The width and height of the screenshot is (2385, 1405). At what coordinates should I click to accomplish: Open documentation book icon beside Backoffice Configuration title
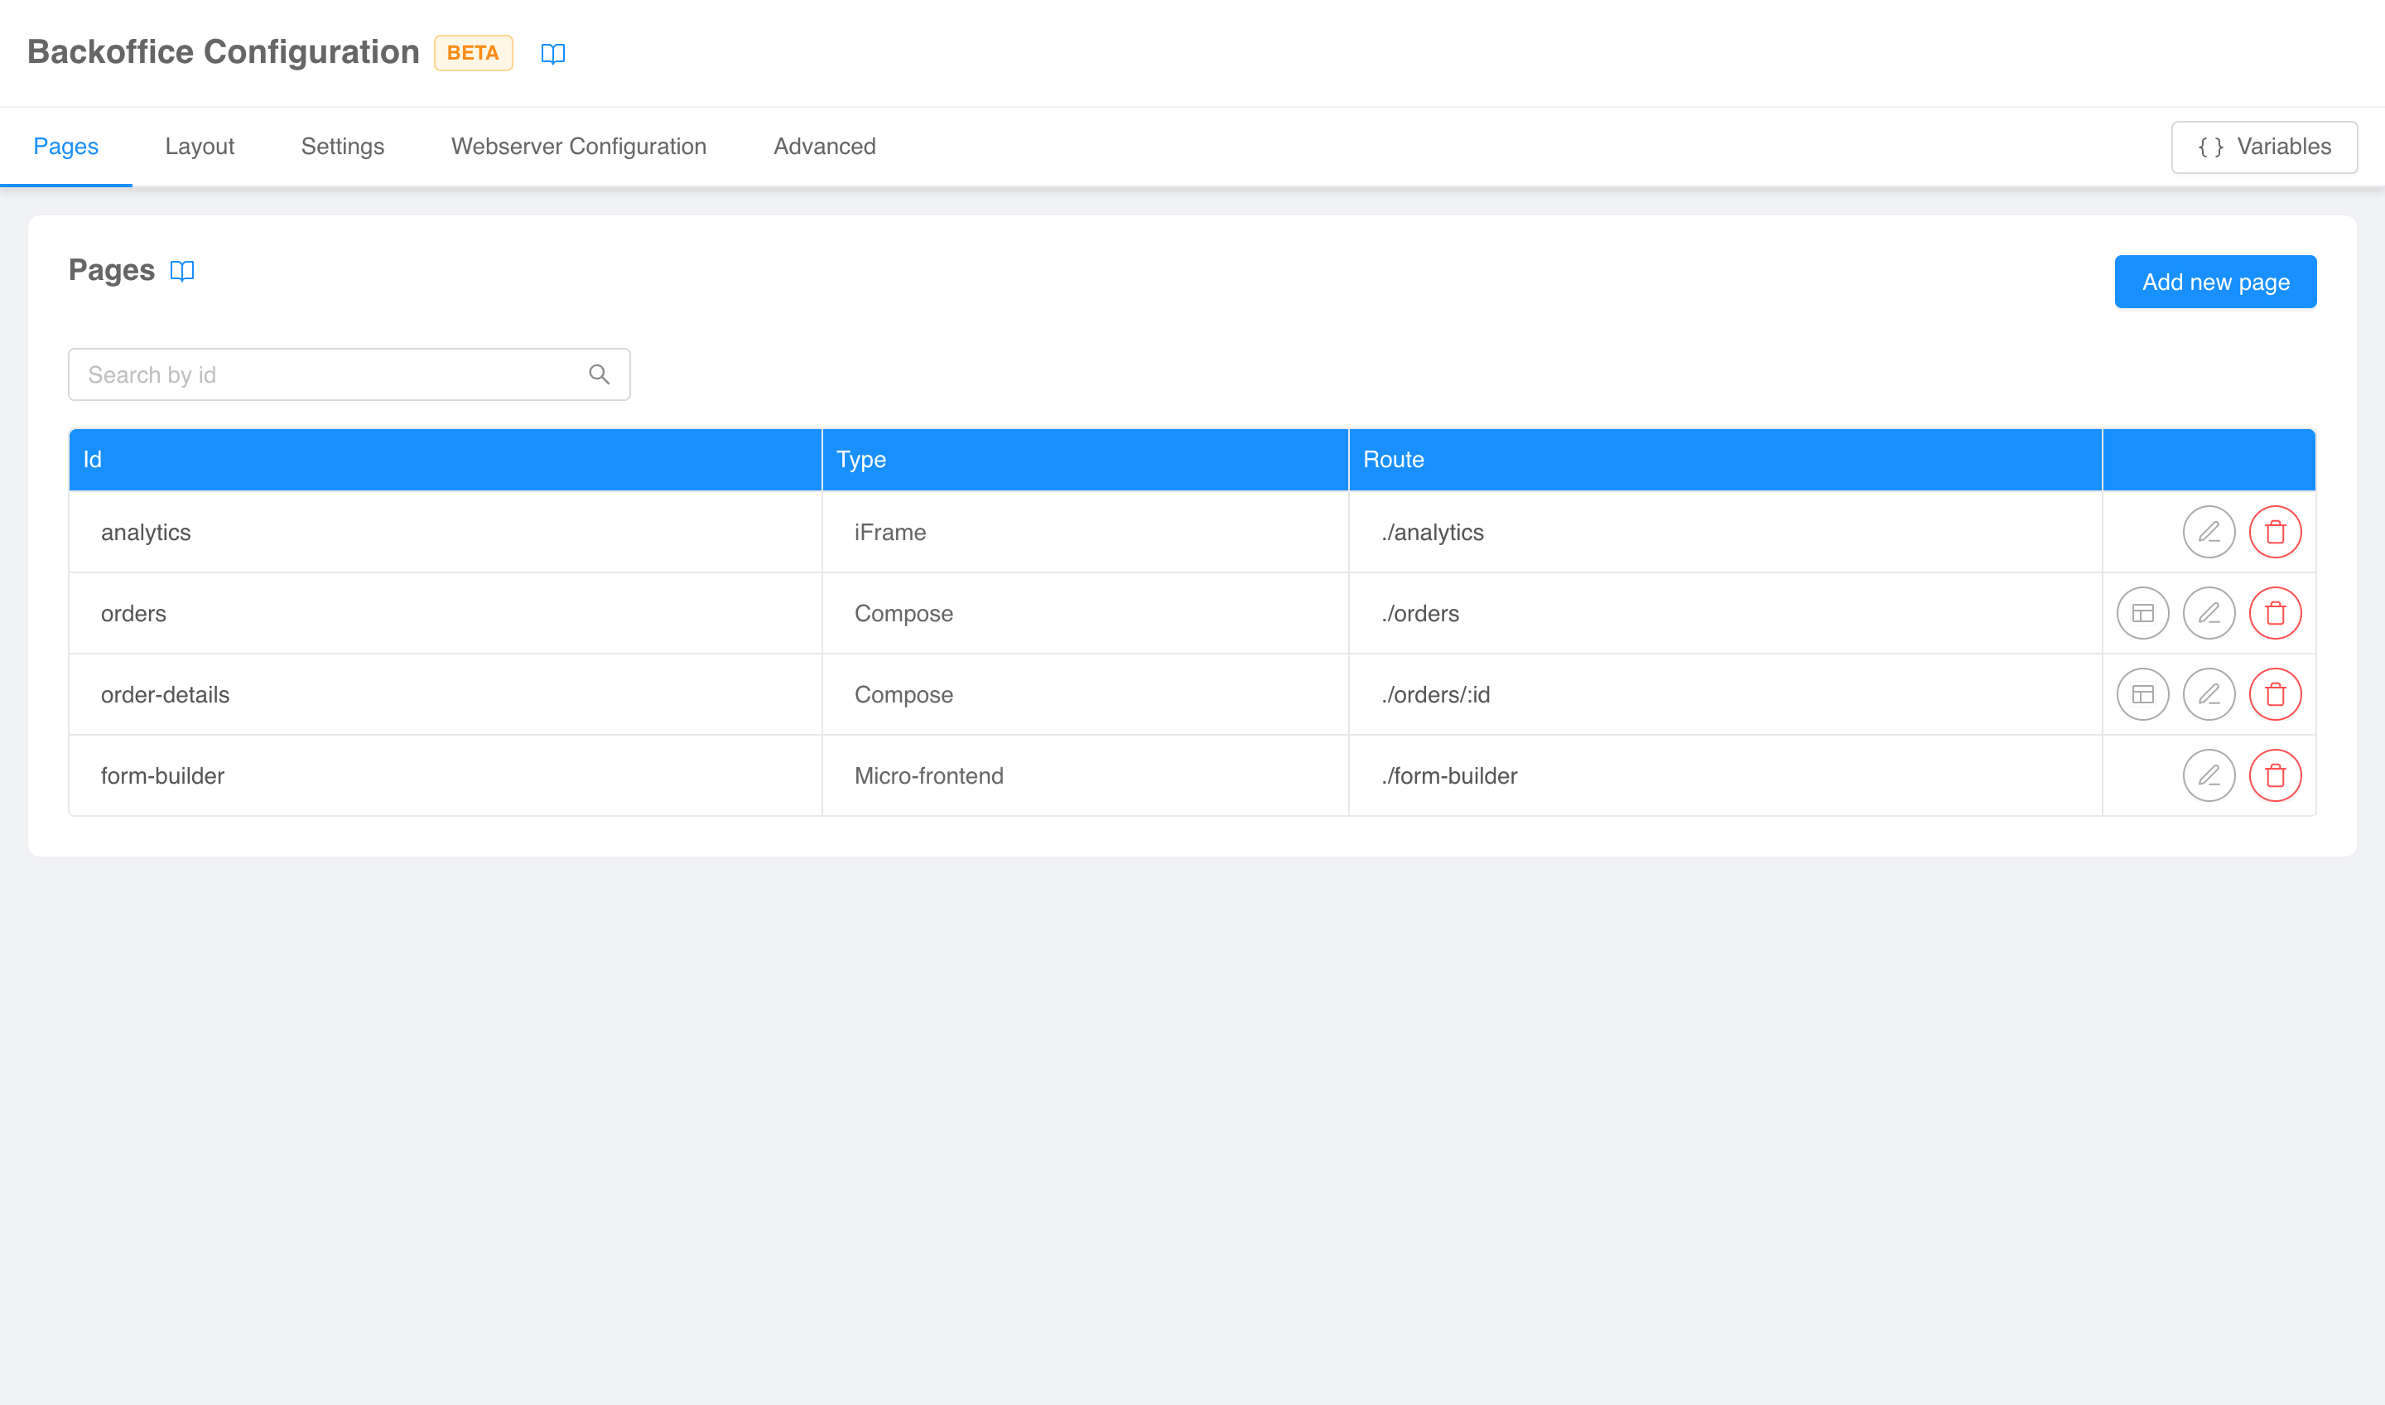pyautogui.click(x=552, y=53)
